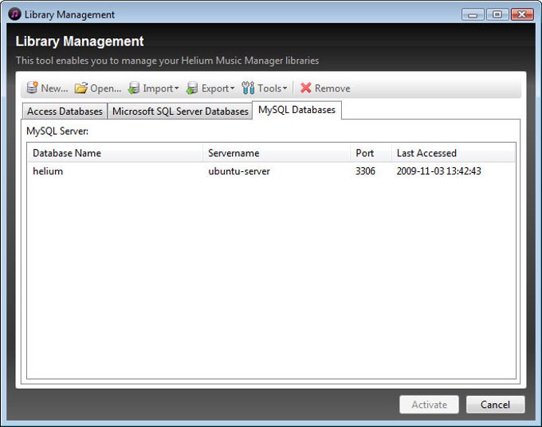
Task: Click the Cancel button
Action: click(495, 405)
